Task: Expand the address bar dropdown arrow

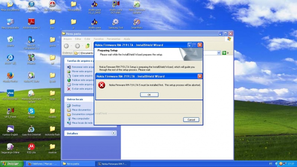Action: point(219,53)
